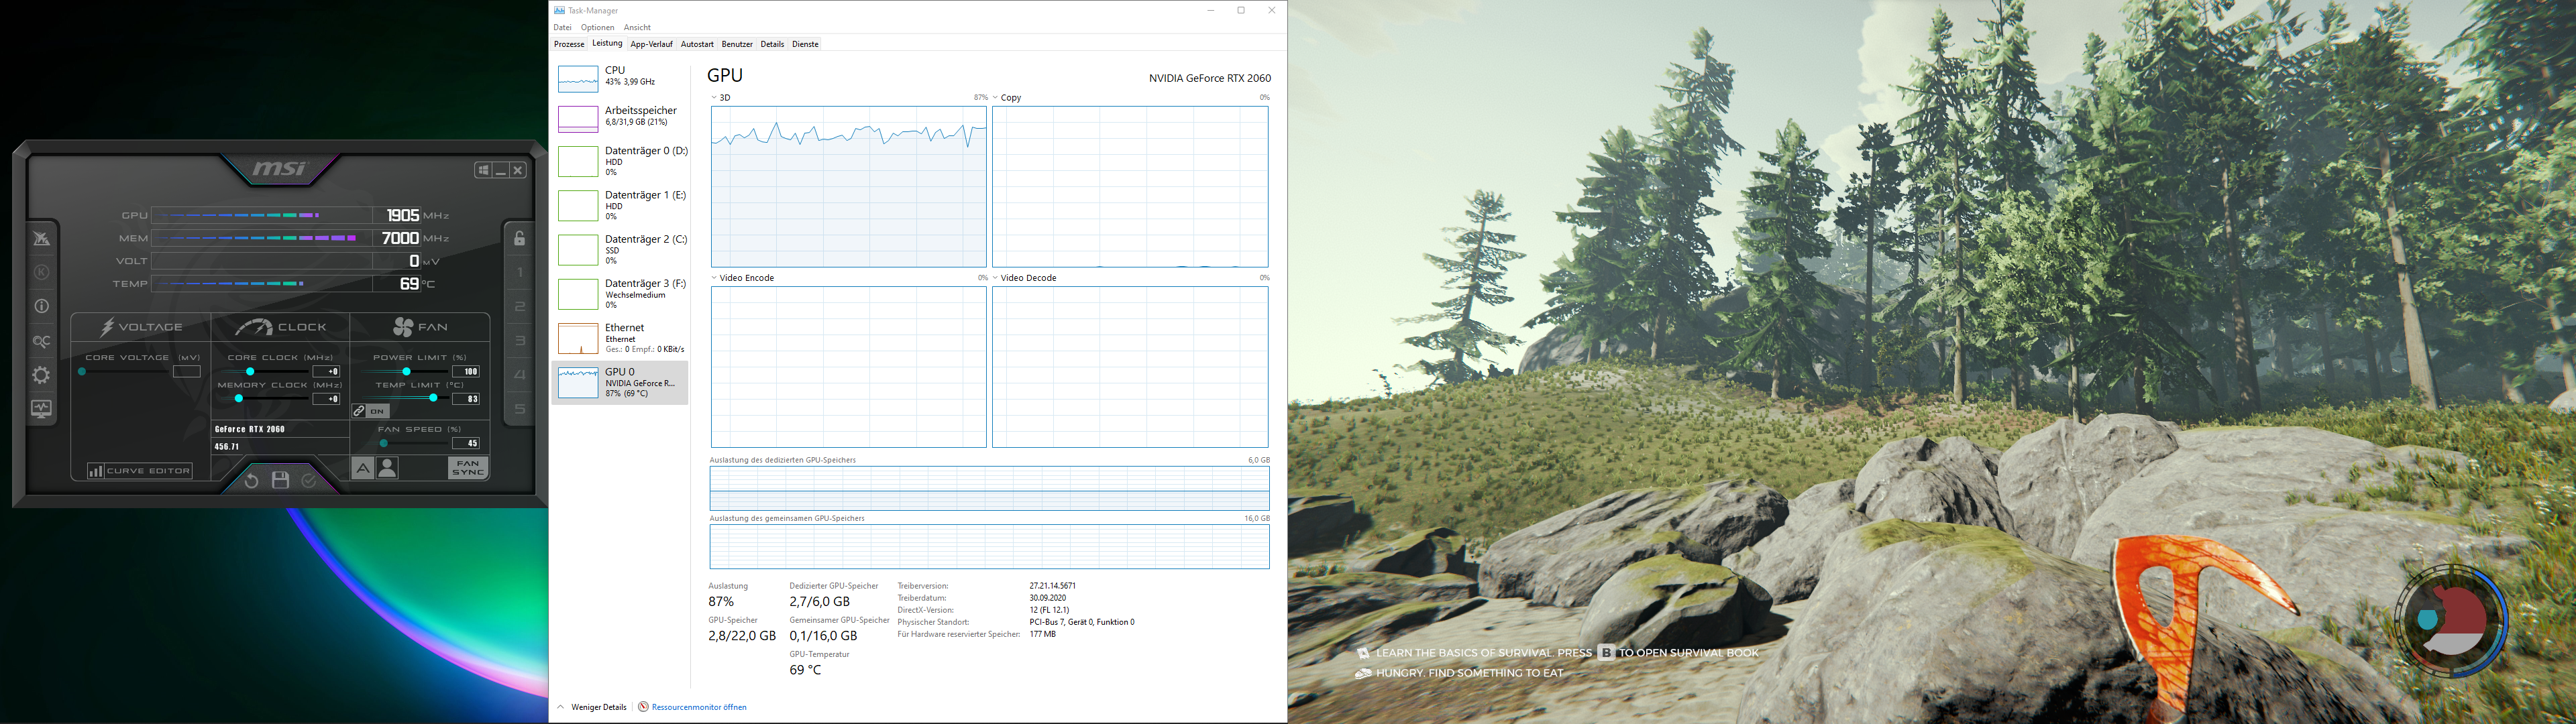Click the information icon in Afterburner
The width and height of the screenshot is (2576, 724).
pos(41,307)
